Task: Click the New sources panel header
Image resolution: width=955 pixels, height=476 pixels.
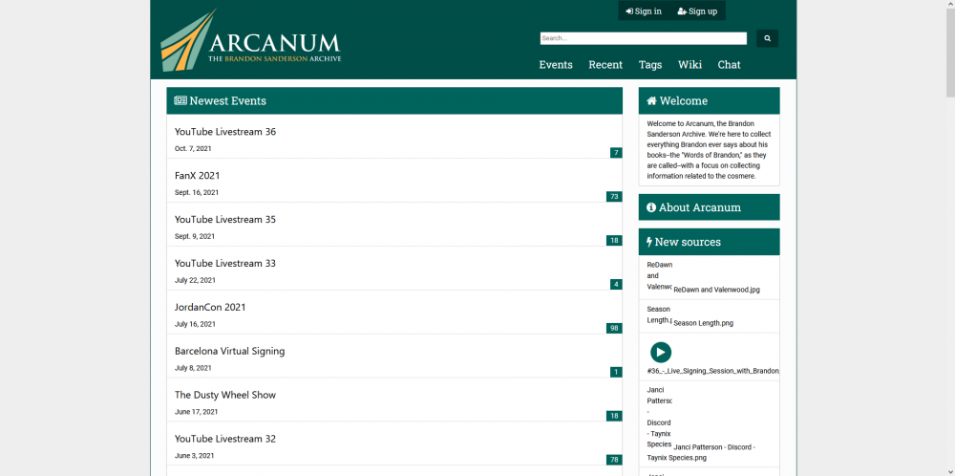Action: pyautogui.click(x=709, y=242)
